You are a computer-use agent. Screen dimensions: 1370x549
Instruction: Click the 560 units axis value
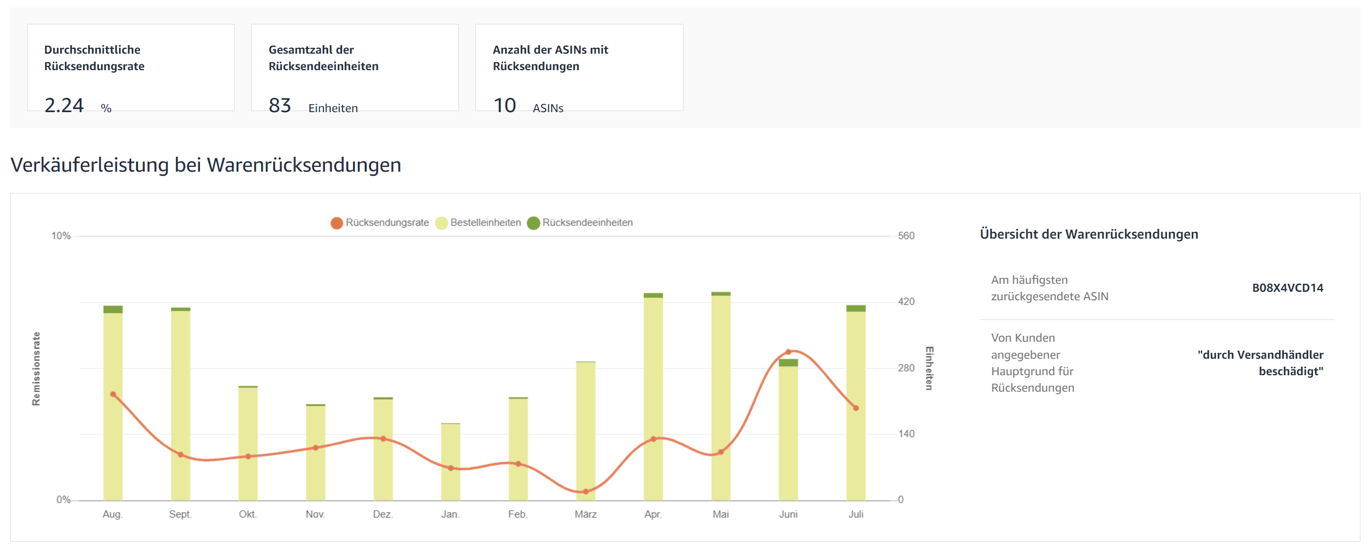pos(906,236)
